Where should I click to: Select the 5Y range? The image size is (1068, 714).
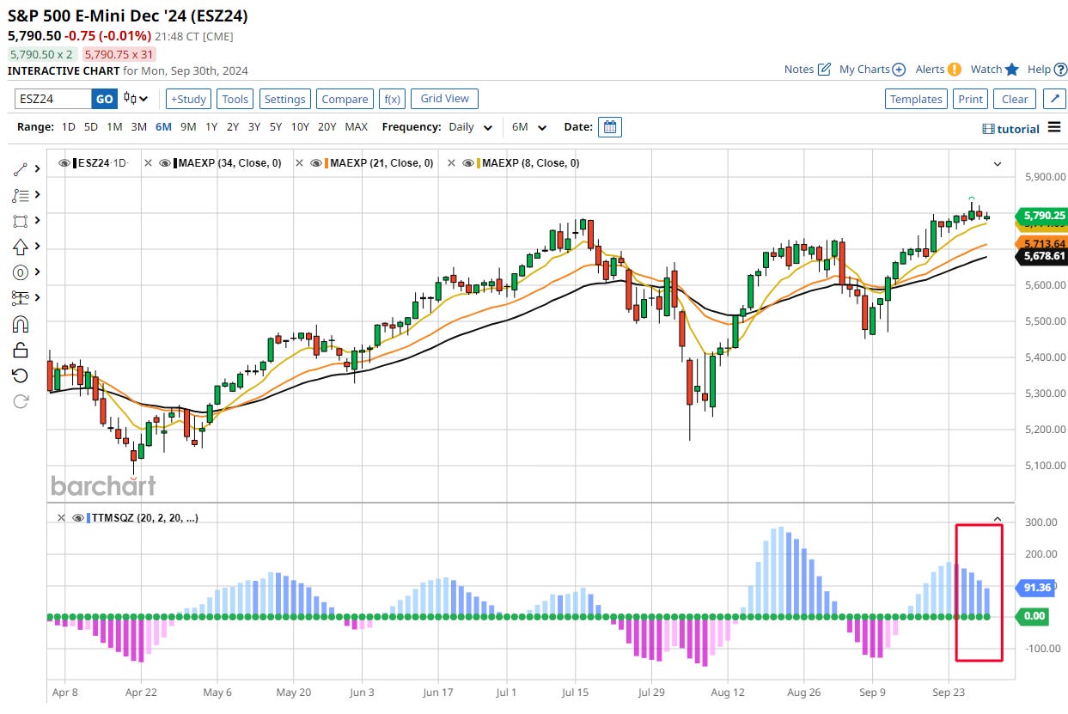click(x=275, y=127)
